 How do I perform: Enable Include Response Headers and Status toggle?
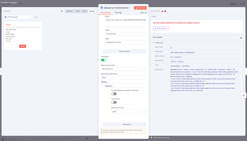point(114,94)
